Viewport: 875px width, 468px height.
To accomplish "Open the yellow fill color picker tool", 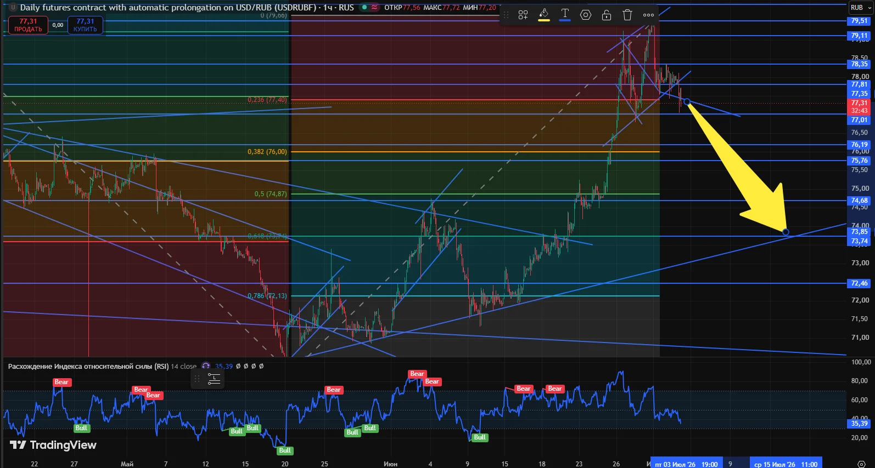I will tap(544, 15).
